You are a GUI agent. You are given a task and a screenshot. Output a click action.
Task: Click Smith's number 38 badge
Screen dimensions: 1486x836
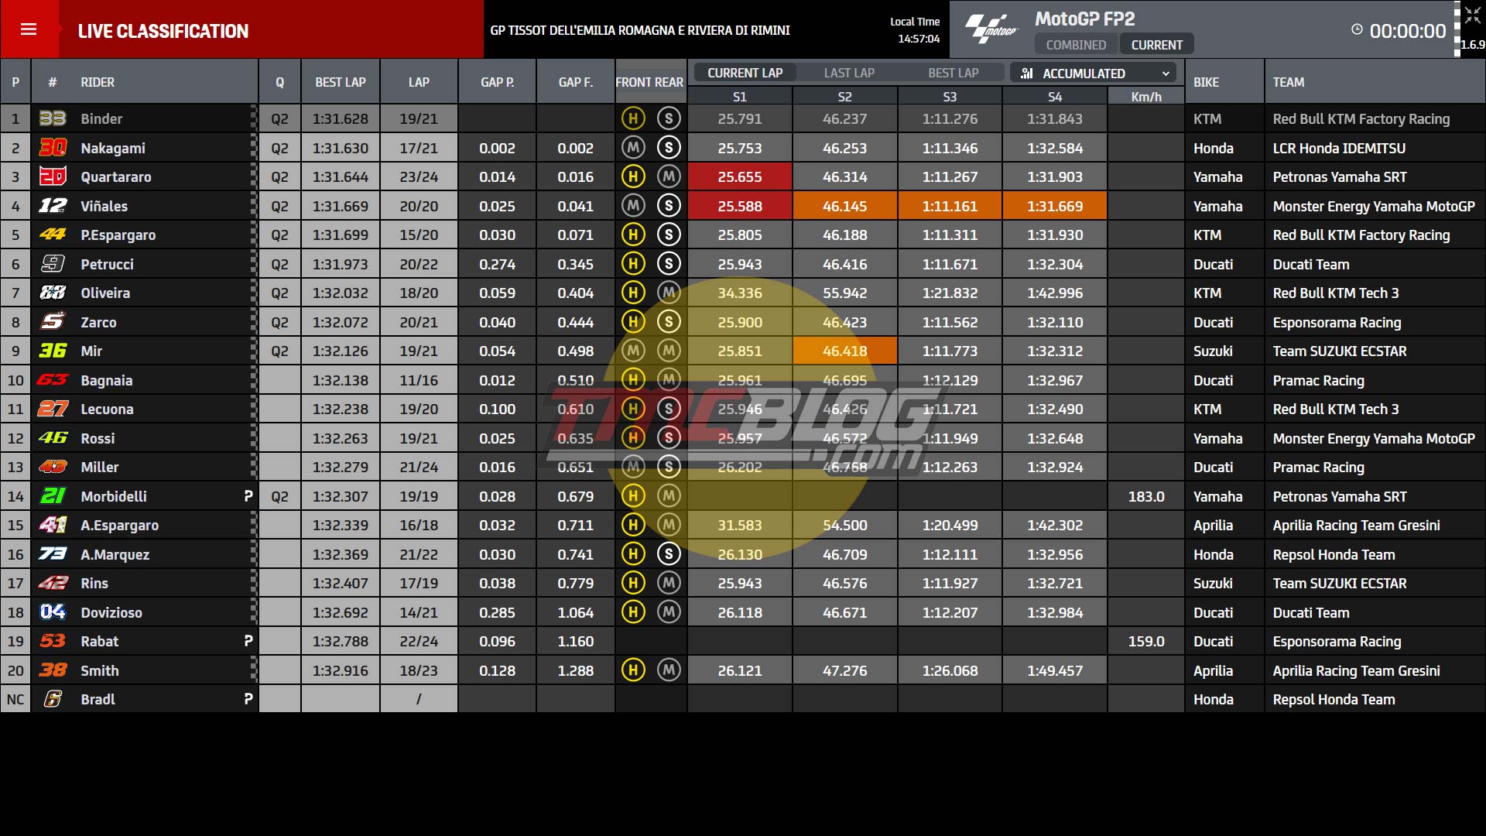[x=53, y=670]
